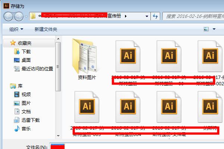Open the 组织 menu

16,29
